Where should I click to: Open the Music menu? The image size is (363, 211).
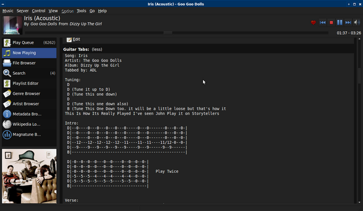[8, 11]
